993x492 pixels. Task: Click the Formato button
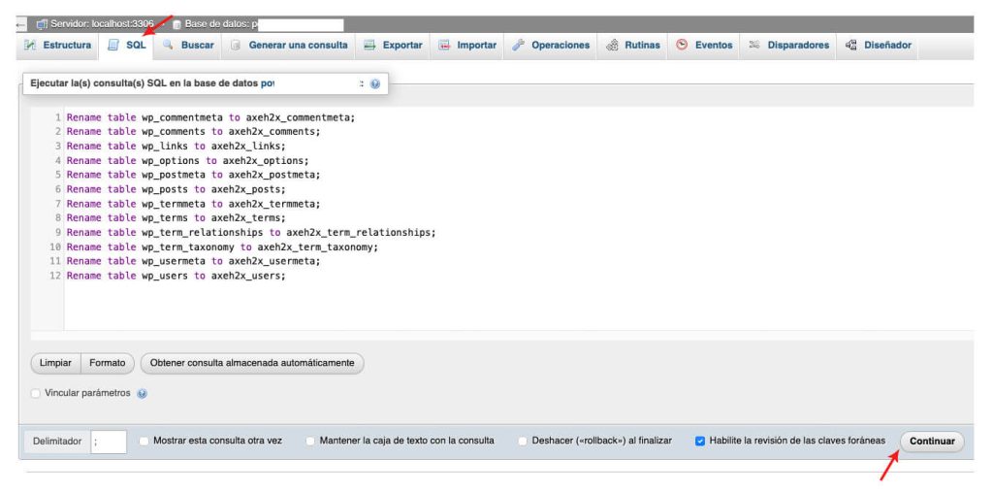click(107, 363)
